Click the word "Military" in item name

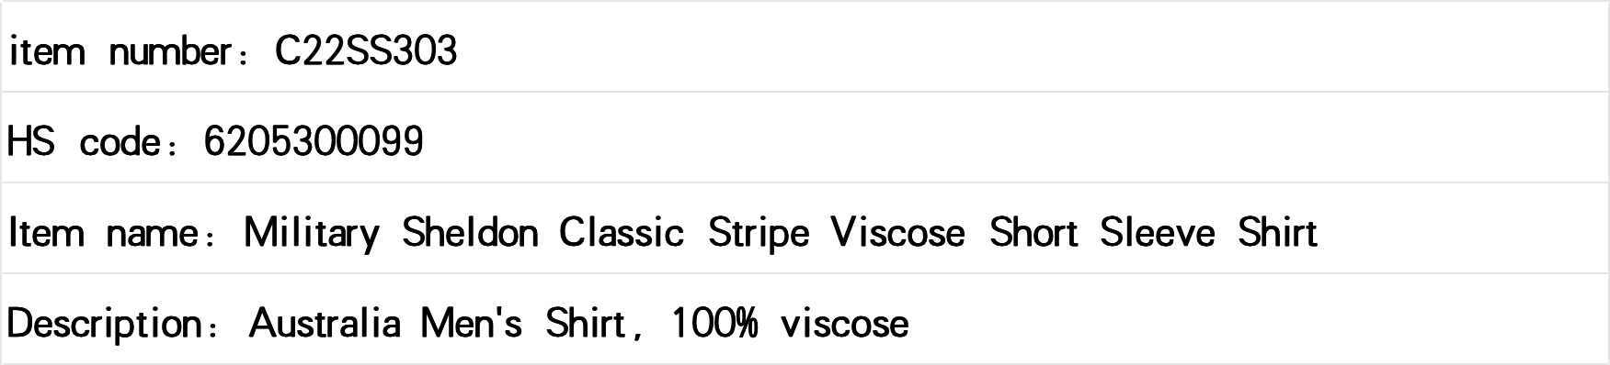point(311,233)
